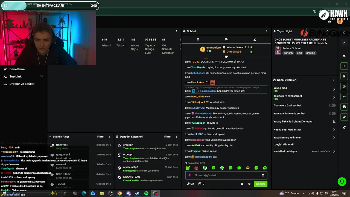This screenshot has width=350, height=197.
Task: Open the stats panel three-dot menu
Action: click(176, 31)
